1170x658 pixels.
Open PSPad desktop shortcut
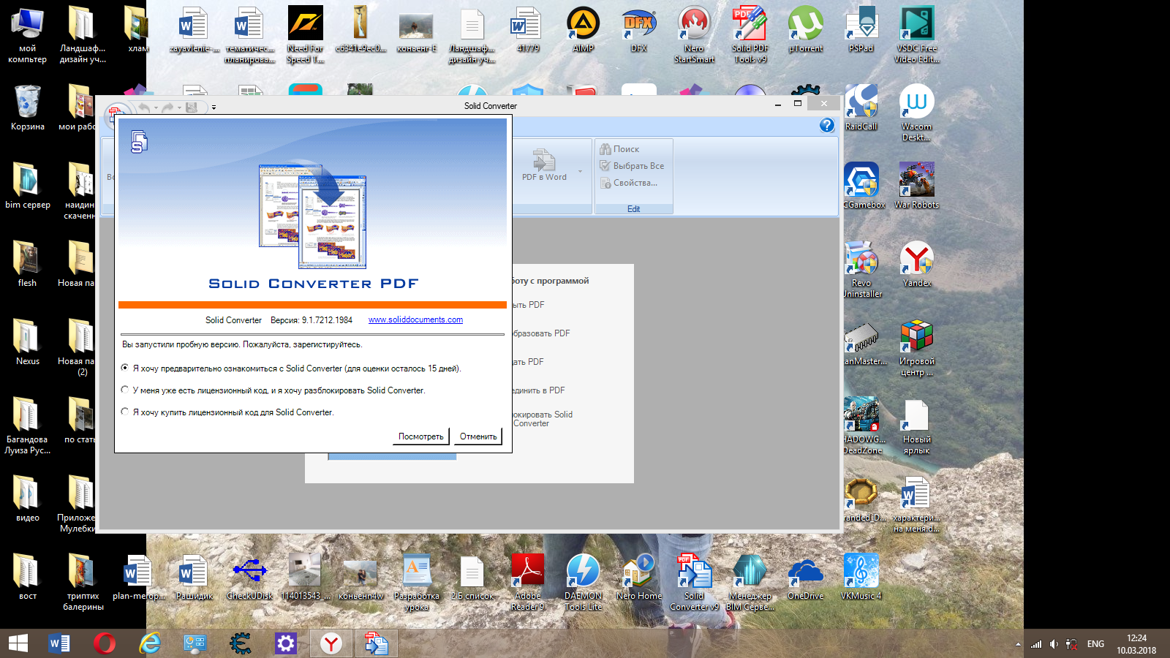tap(861, 30)
